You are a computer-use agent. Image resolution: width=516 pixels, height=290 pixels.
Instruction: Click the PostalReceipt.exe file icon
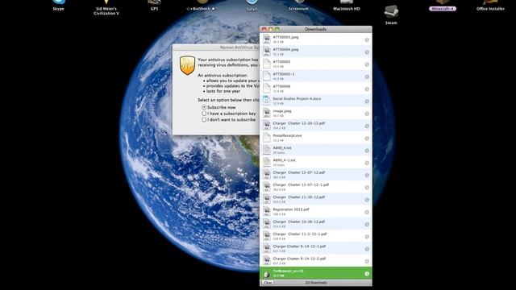pos(267,138)
